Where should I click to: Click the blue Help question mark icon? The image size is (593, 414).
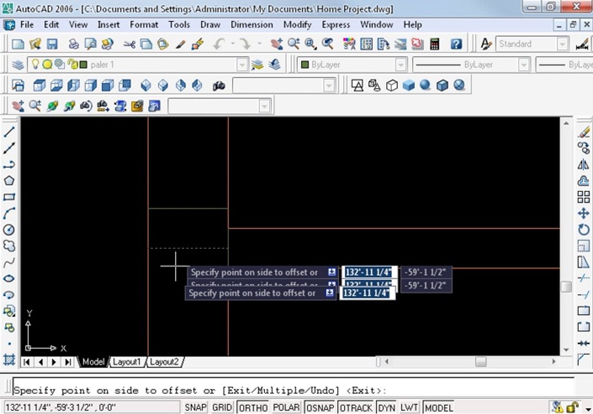[x=456, y=44]
